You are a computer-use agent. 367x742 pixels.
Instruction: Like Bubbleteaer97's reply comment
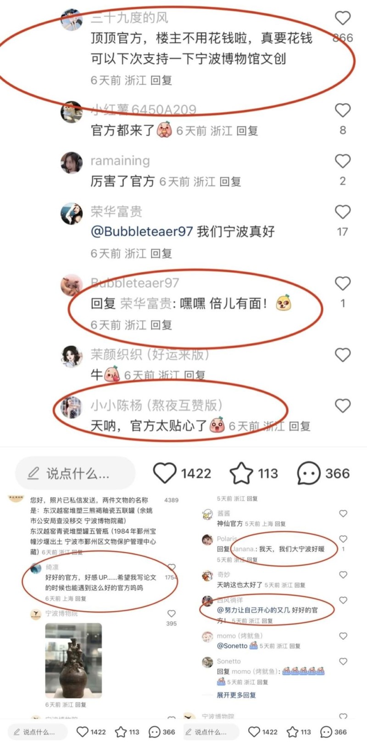343,284
